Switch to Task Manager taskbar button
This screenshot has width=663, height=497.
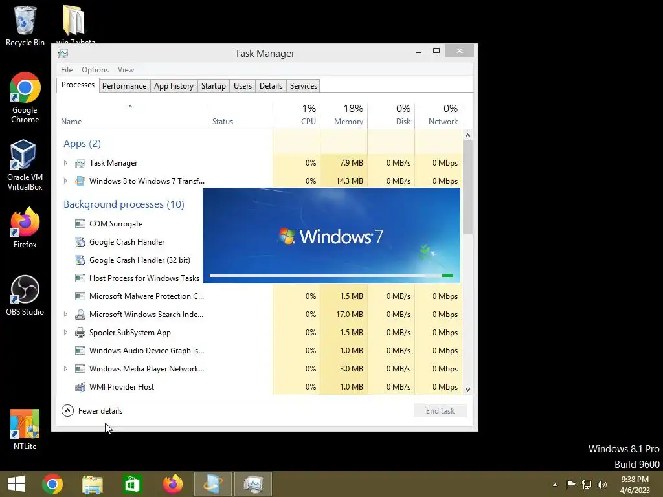253,484
